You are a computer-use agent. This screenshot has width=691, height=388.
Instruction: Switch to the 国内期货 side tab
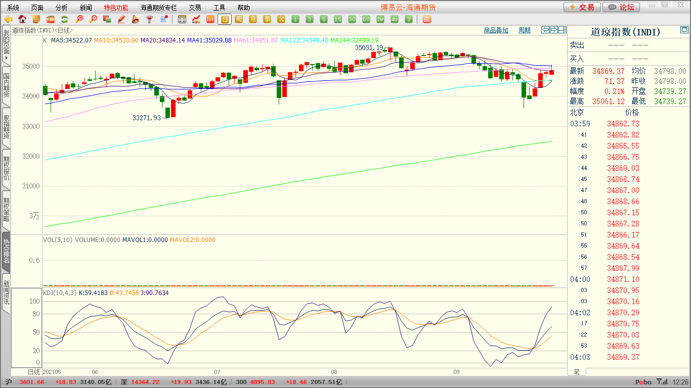coord(6,86)
